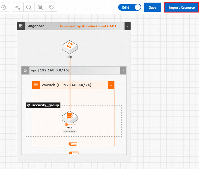This screenshot has height=169, width=199.
Task: Select the Singapore region grid icon
Action: pyautogui.click(x=21, y=26)
